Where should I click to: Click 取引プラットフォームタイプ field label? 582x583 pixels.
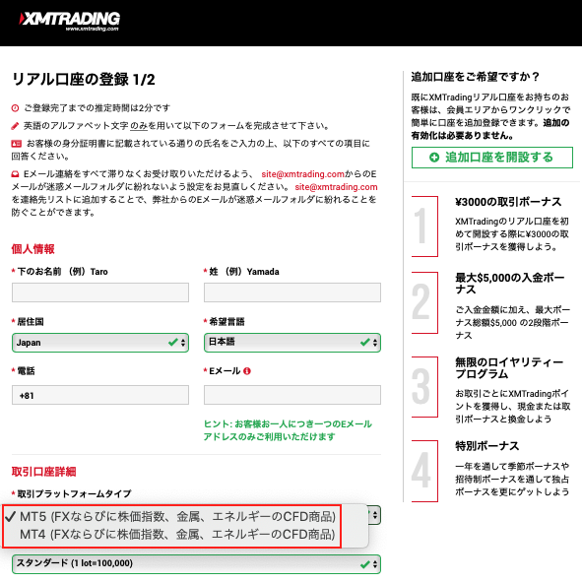tap(75, 493)
